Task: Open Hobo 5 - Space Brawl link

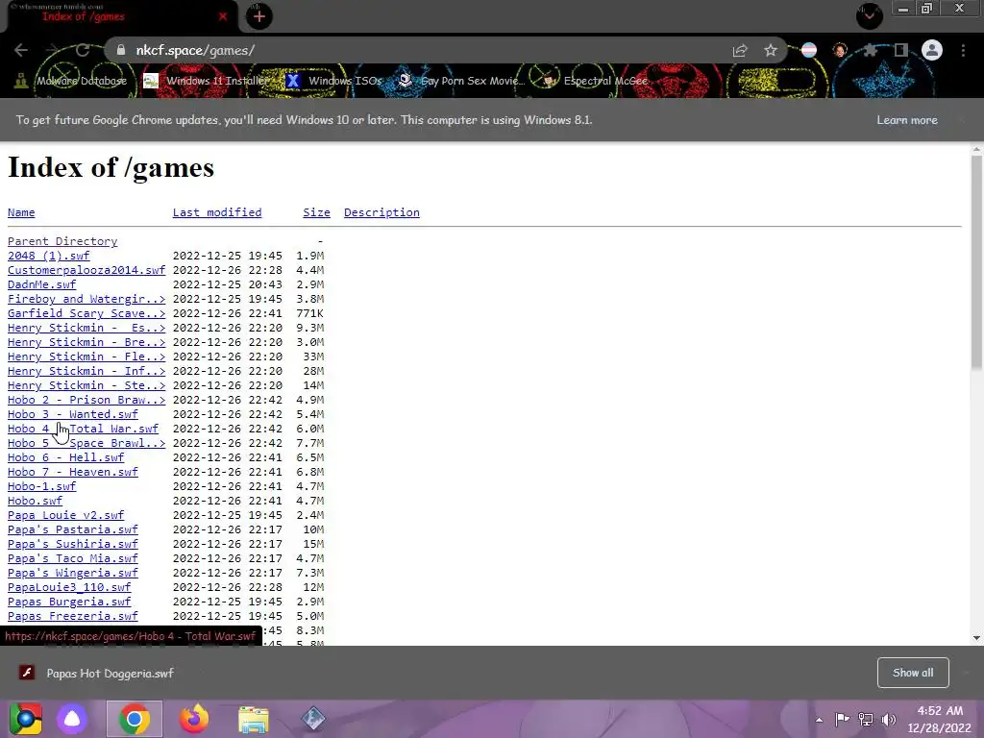Action: click(x=86, y=444)
